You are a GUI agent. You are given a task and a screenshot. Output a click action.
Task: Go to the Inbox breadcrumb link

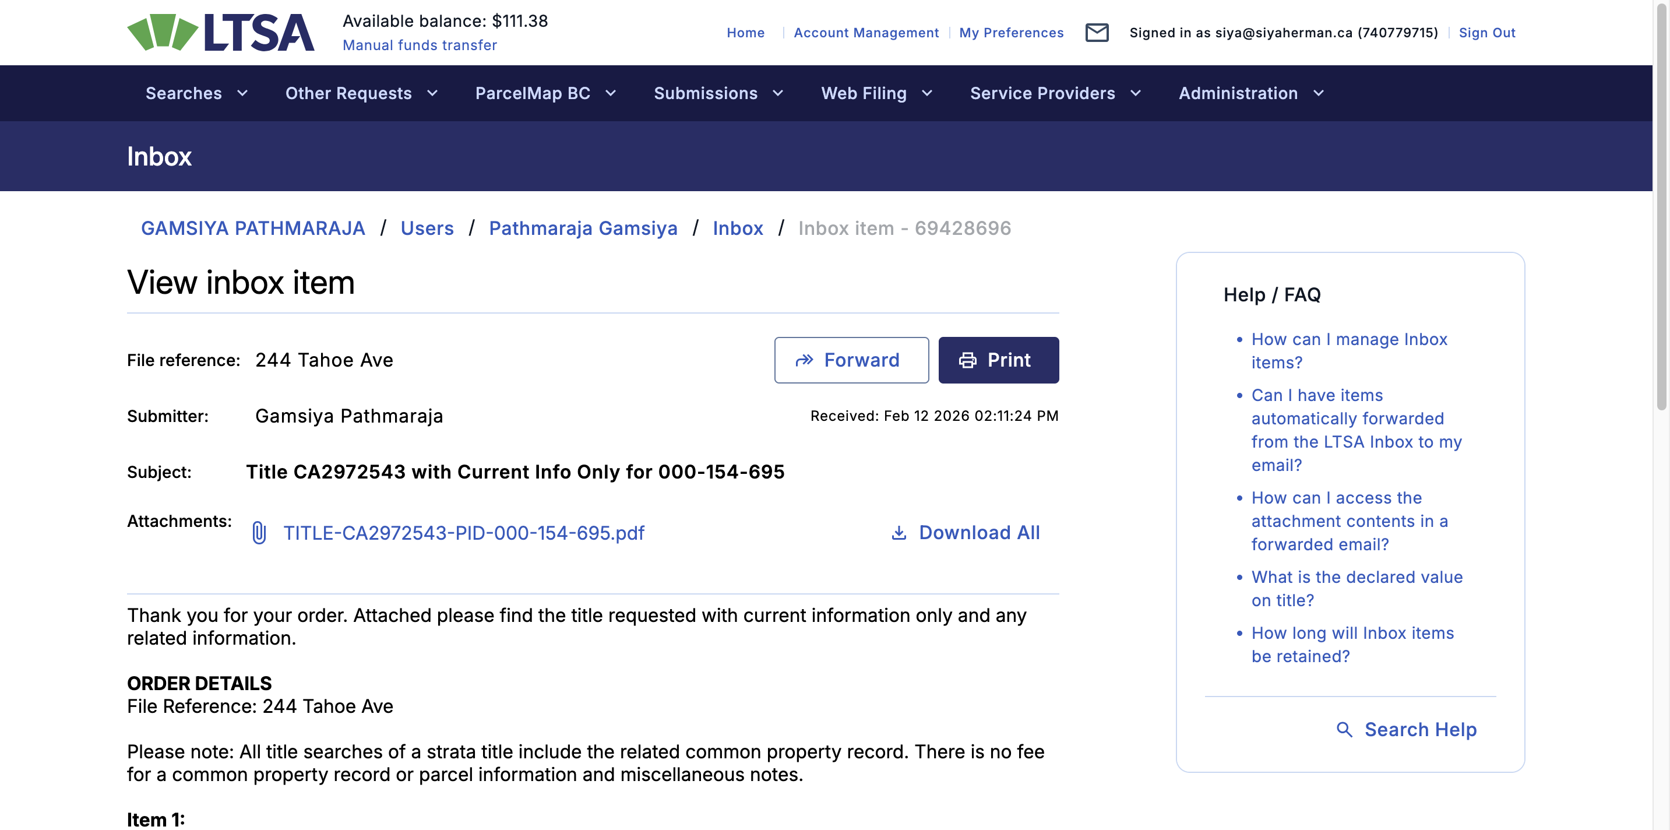tap(737, 228)
